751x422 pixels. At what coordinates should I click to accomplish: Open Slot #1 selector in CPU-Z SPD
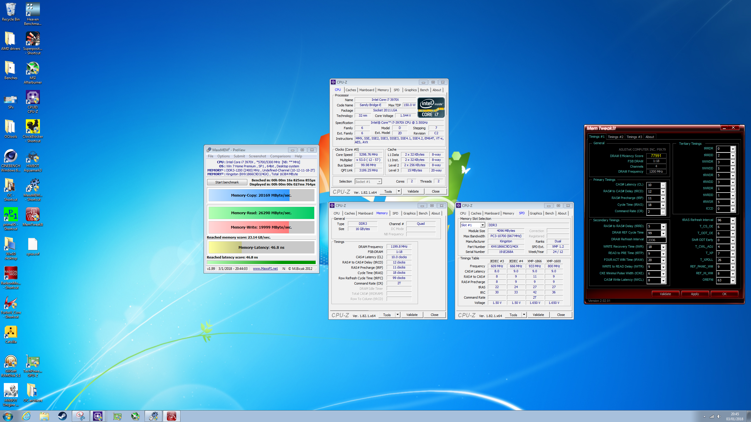pyautogui.click(x=472, y=225)
